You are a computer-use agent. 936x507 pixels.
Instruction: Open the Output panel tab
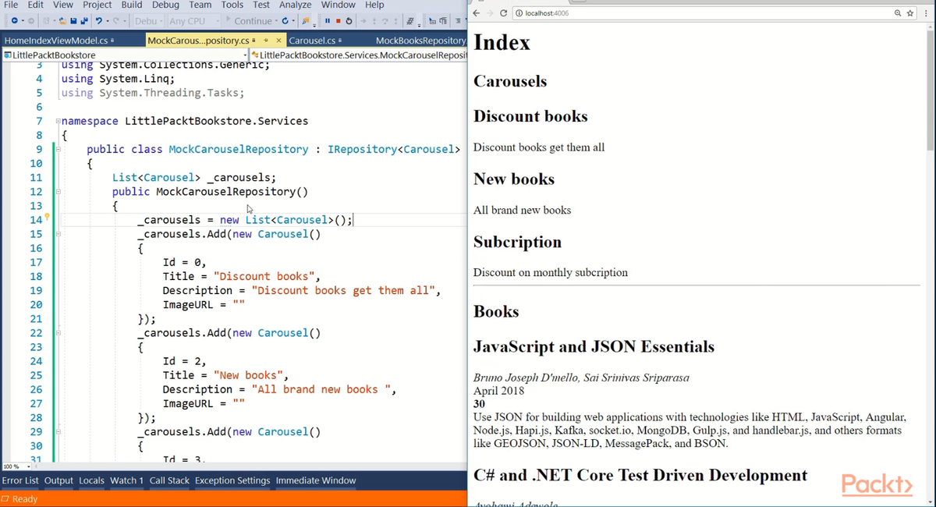[58, 480]
